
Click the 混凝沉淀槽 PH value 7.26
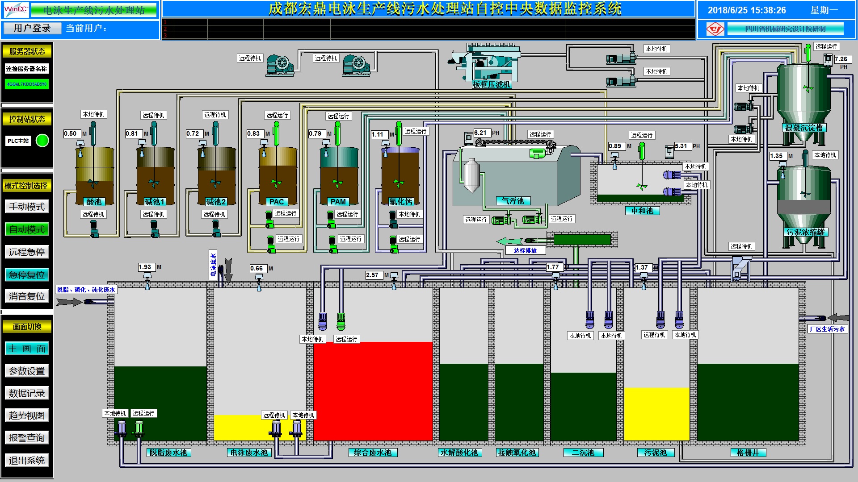(x=843, y=59)
